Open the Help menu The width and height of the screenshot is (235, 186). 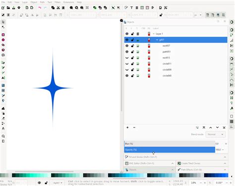coord(79,2)
